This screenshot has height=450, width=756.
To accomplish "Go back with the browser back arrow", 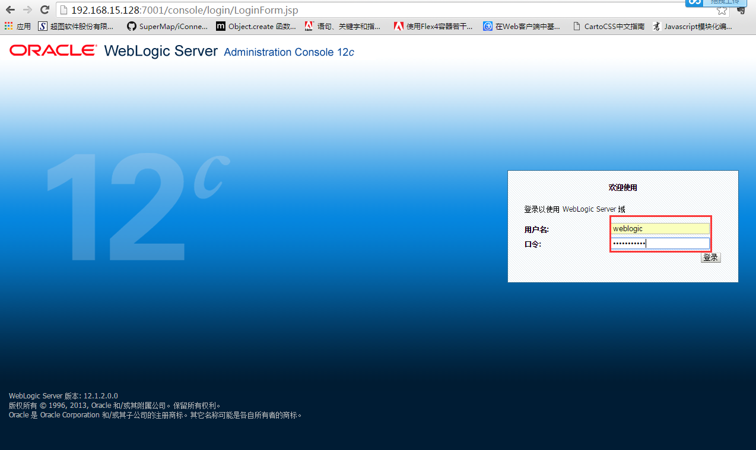I will 10,10.
